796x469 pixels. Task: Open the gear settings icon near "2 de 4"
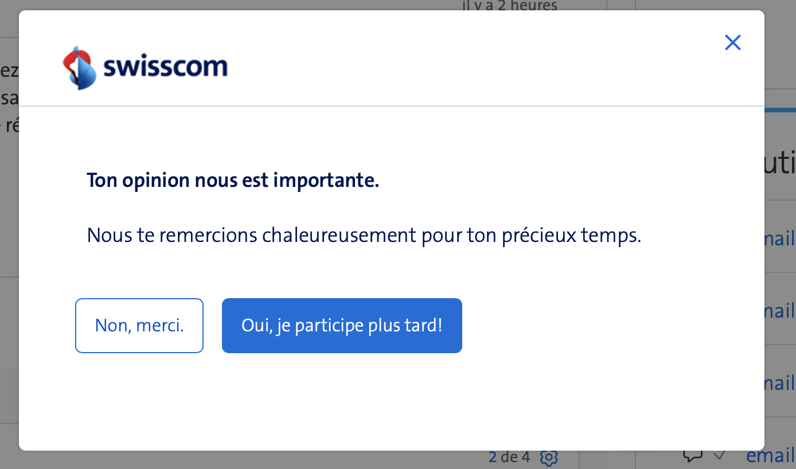pos(549,458)
